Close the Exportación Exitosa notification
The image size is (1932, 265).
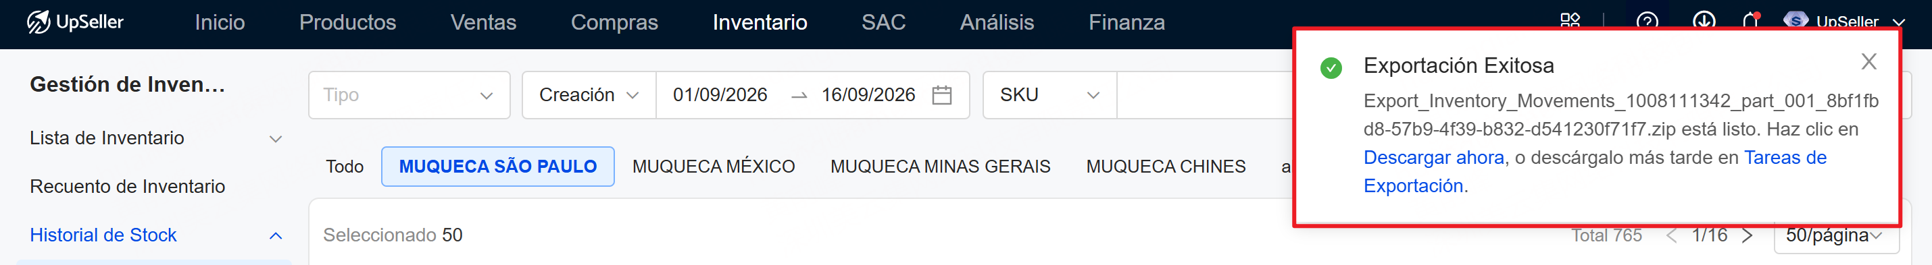coord(1868,61)
